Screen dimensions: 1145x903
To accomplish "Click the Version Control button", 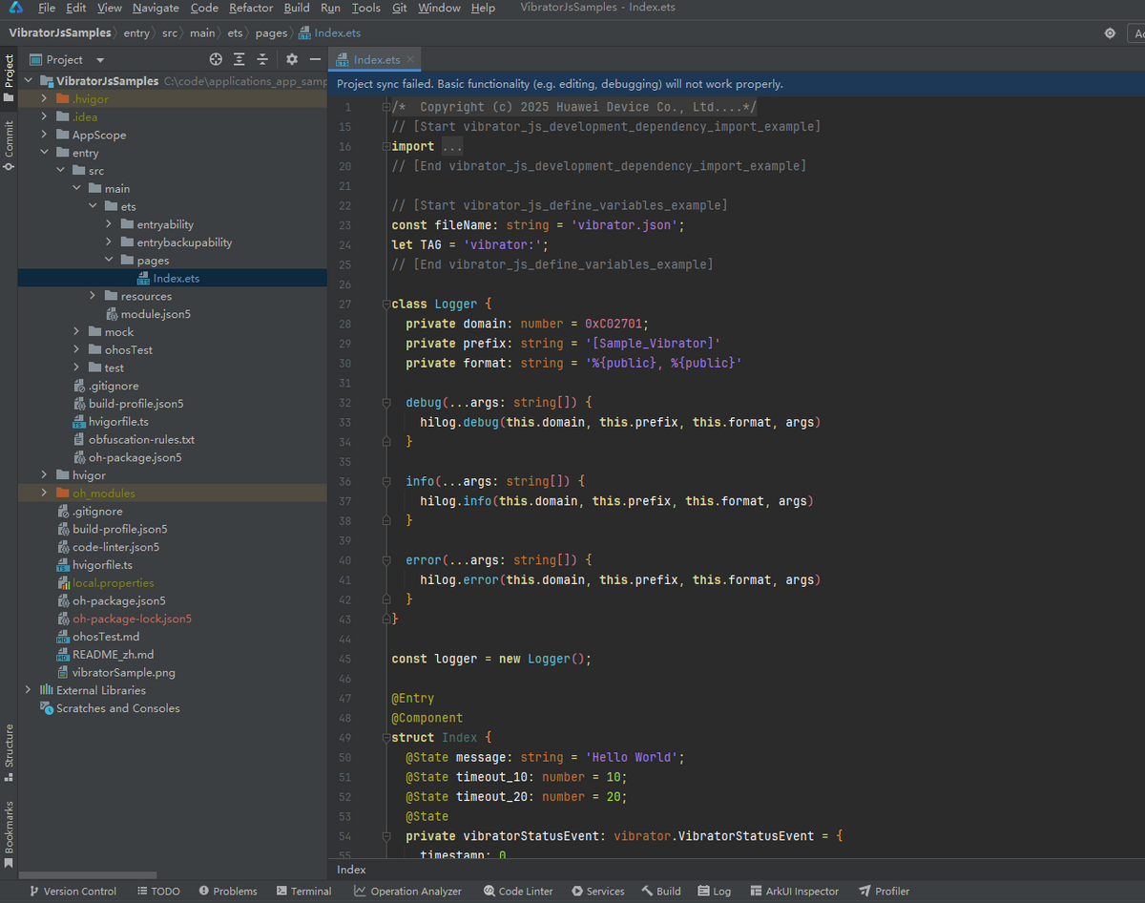I will tap(73, 891).
